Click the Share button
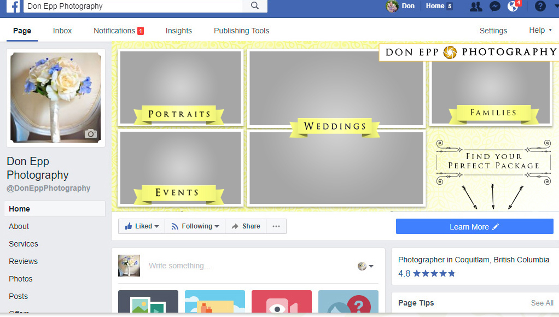Image resolution: width=559 pixels, height=317 pixels. tap(246, 226)
